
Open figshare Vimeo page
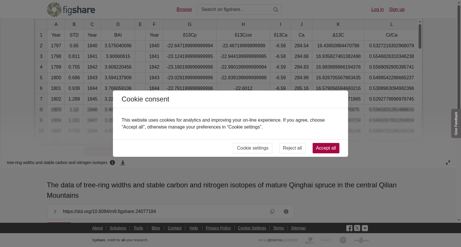(x=365, y=228)
